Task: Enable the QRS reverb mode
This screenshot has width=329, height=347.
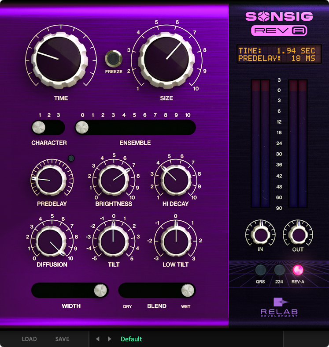Action: coord(260,270)
